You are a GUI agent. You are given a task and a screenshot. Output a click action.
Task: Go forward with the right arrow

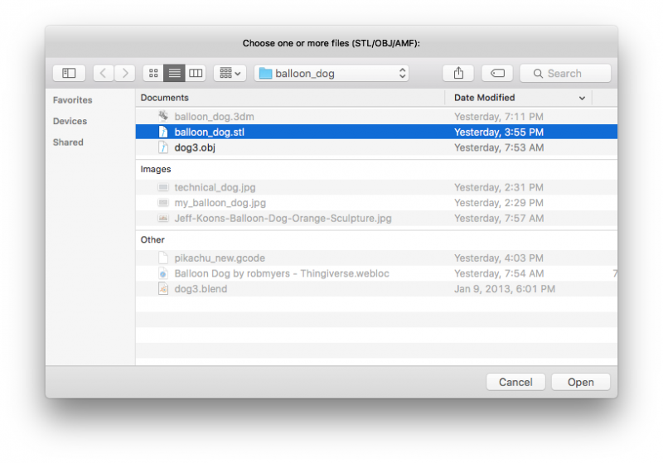pos(125,73)
